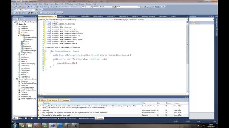229x128 pixels.
Task: Switch to the Powerup.cs editor tab
Action: (x=61, y=17)
